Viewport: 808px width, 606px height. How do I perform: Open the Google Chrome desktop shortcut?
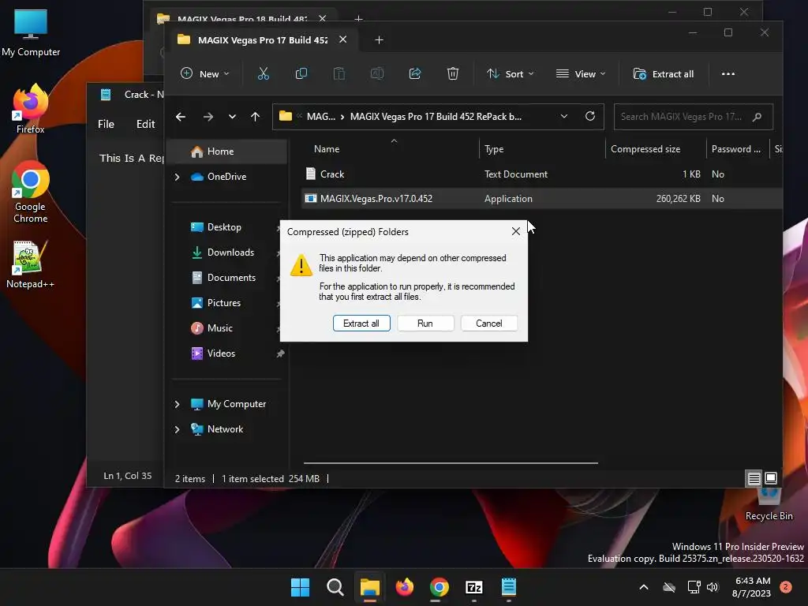click(31, 193)
